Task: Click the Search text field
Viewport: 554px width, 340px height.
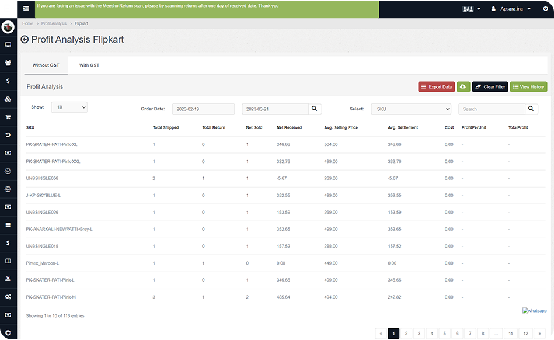Action: click(492, 109)
